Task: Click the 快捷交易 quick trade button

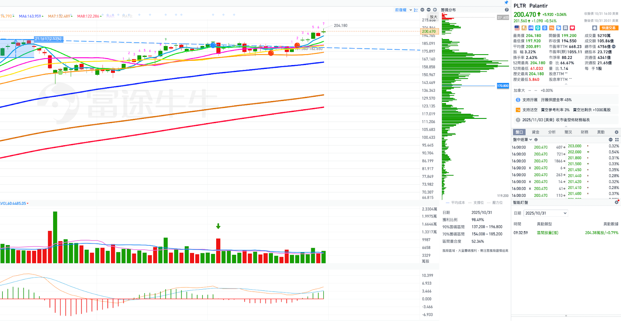Action: coord(609,28)
